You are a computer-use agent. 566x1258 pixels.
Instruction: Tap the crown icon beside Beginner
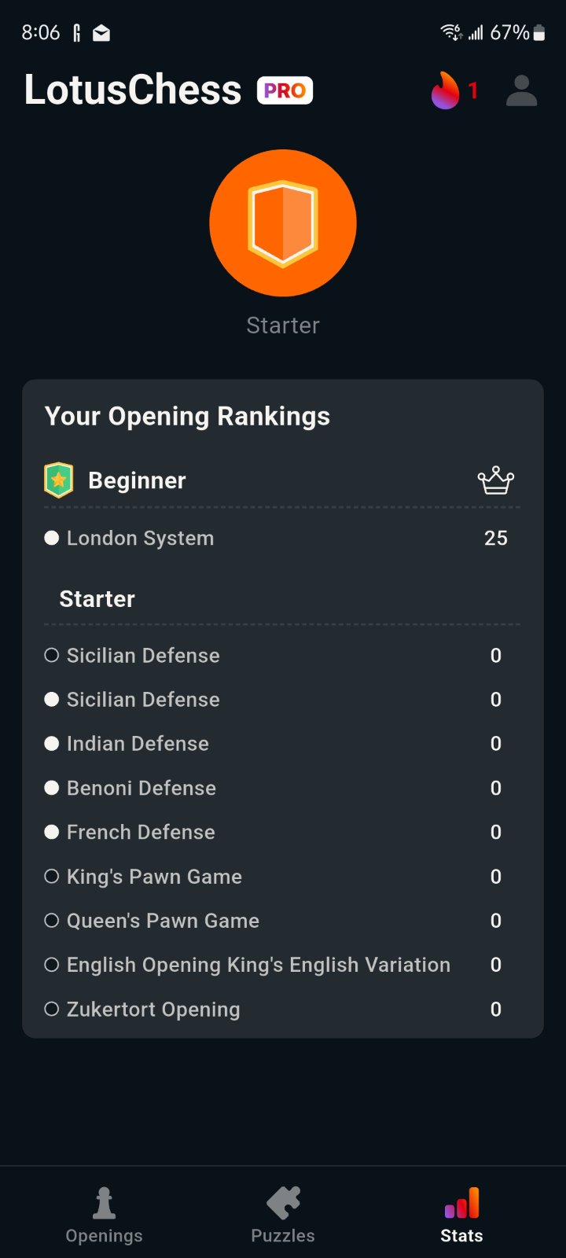click(x=495, y=480)
